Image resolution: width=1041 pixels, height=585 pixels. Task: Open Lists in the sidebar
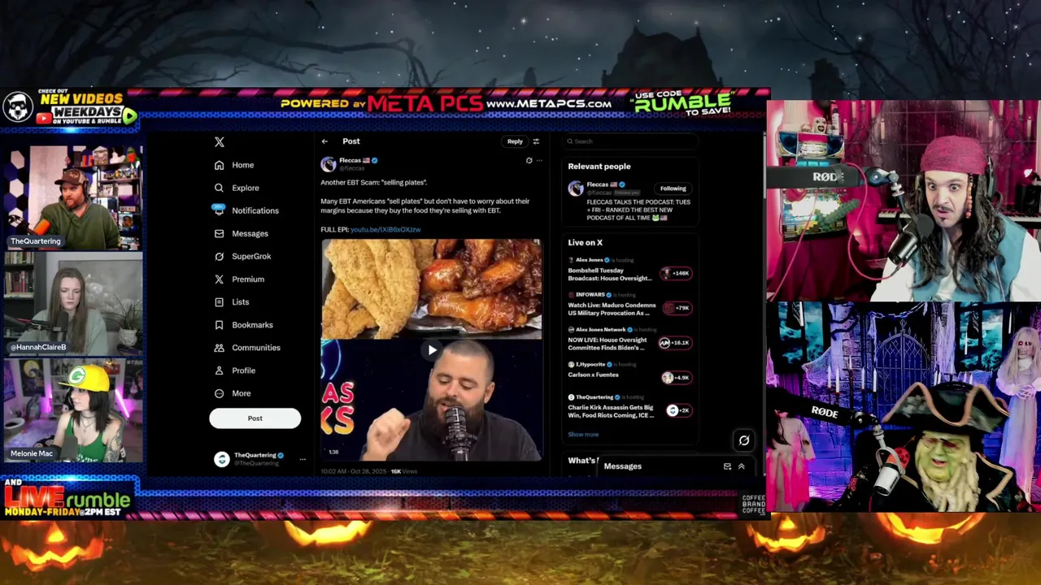232,301
